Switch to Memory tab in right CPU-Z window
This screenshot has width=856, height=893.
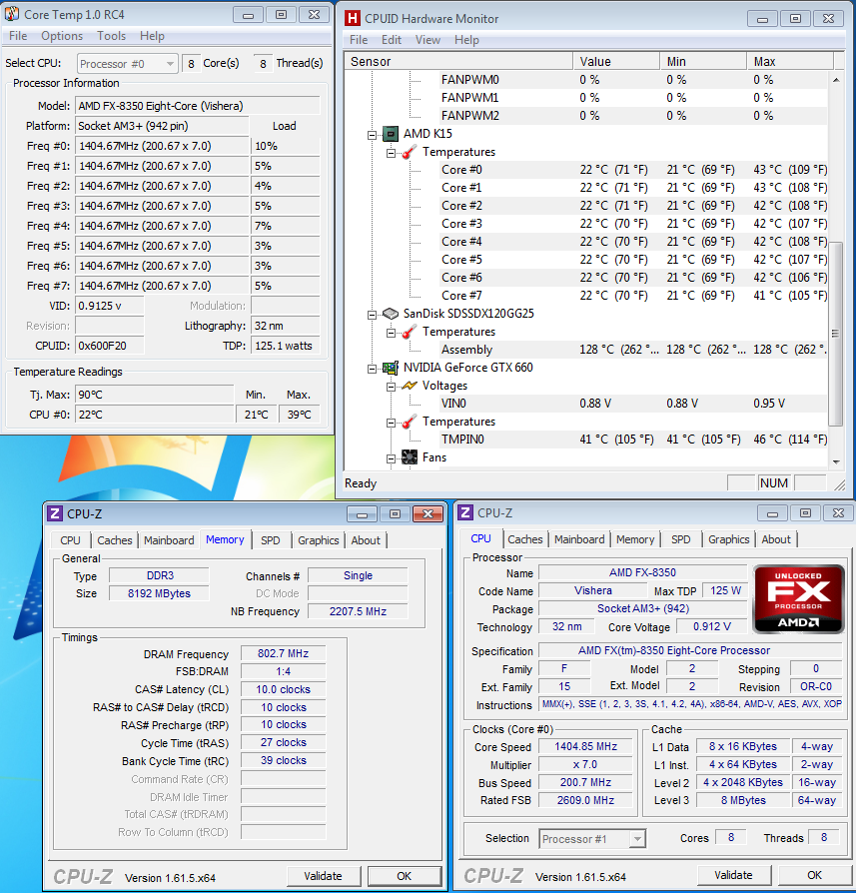pos(635,539)
